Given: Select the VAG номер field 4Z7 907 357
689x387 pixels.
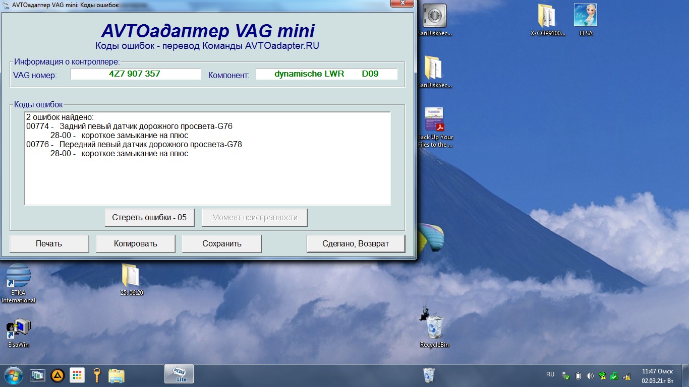Looking at the screenshot, I should 136,74.
